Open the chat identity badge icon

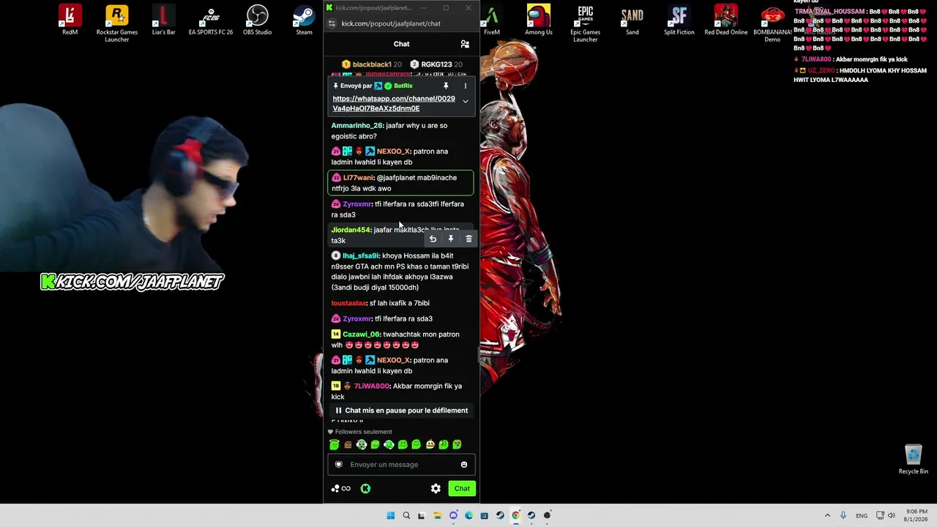[x=338, y=465]
